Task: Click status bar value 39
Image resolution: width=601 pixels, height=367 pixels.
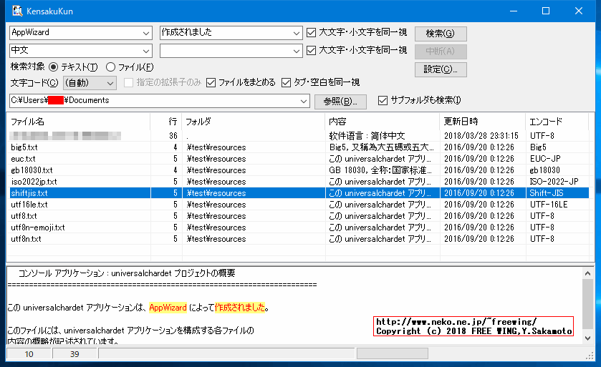Action: coord(74,354)
